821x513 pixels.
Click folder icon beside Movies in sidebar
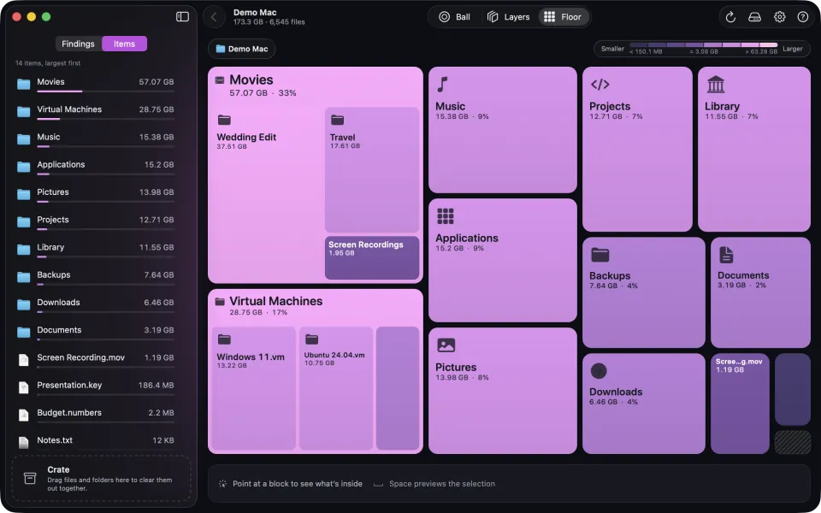pyautogui.click(x=24, y=84)
